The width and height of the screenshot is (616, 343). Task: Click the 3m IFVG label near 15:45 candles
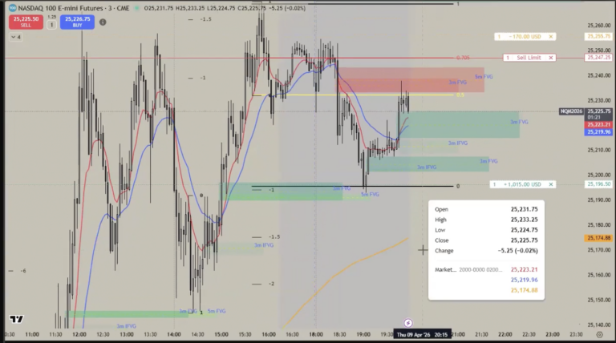click(x=264, y=245)
